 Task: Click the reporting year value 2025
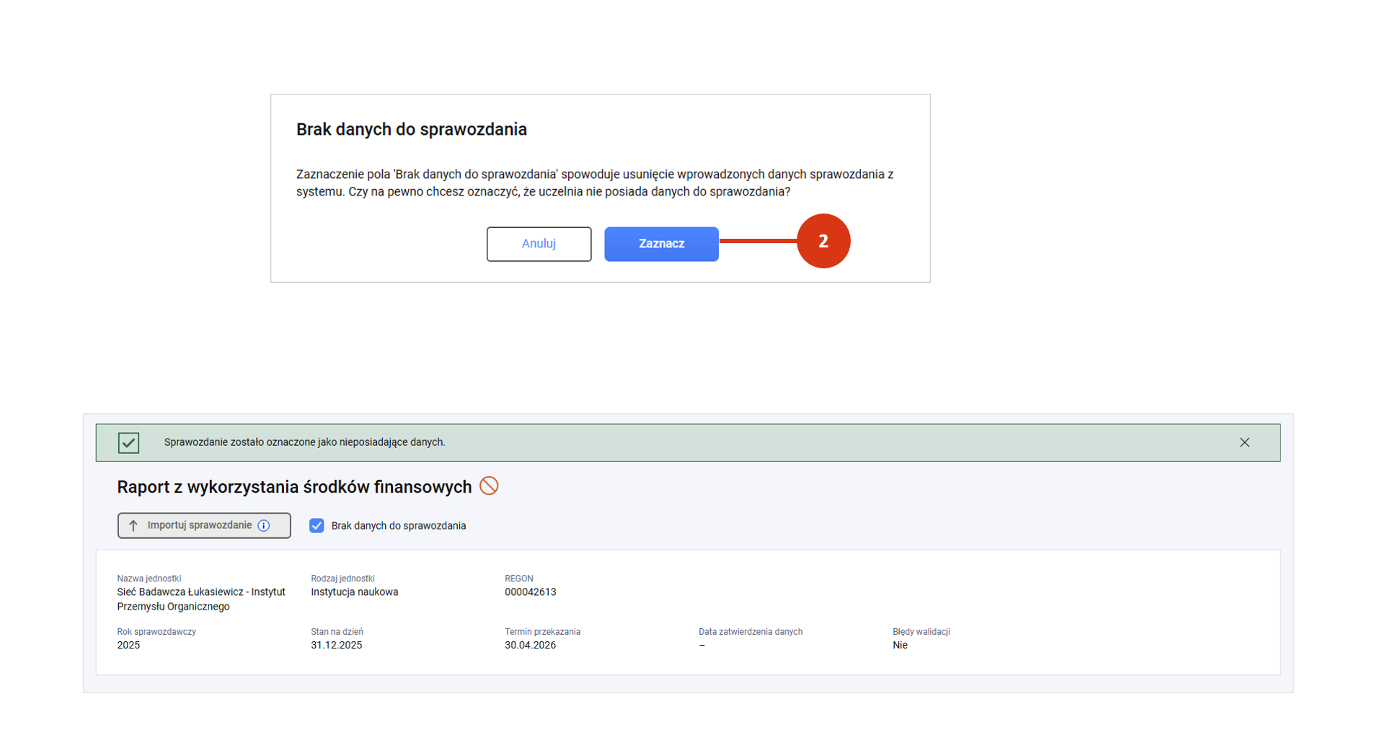[x=128, y=645]
